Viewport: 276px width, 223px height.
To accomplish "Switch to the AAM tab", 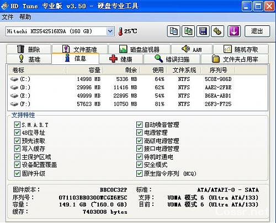I will [192, 49].
